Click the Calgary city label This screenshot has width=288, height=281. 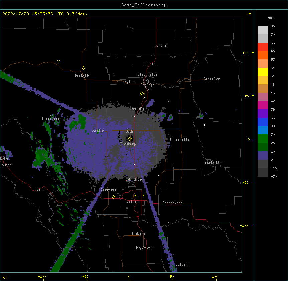(134, 201)
